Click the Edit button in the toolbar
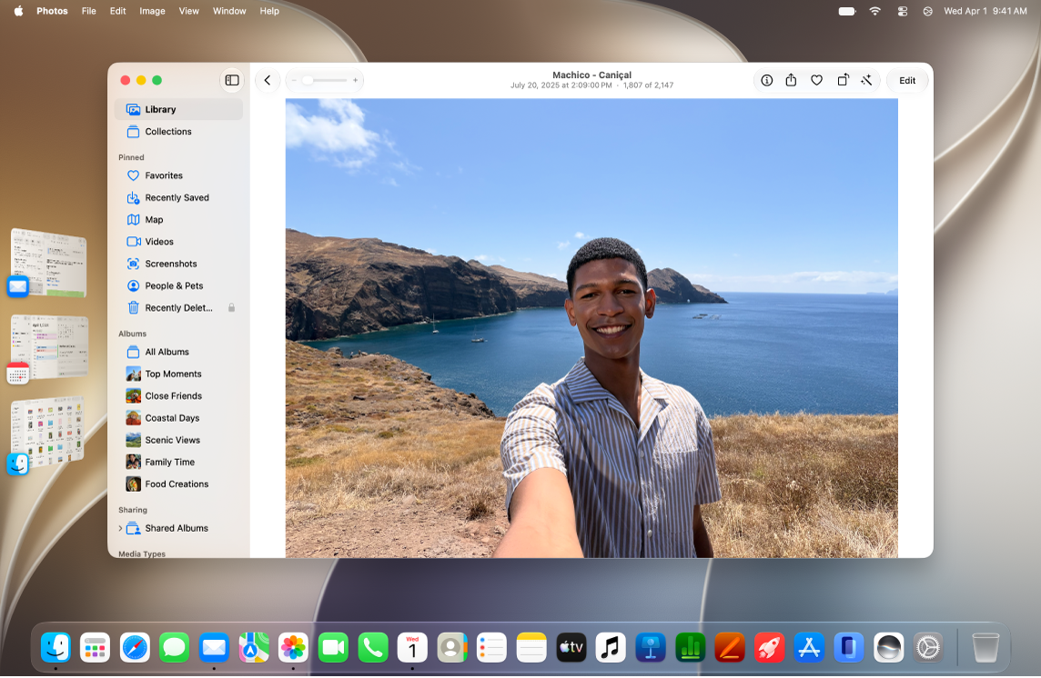Image resolution: width=1041 pixels, height=678 pixels. coord(907,80)
